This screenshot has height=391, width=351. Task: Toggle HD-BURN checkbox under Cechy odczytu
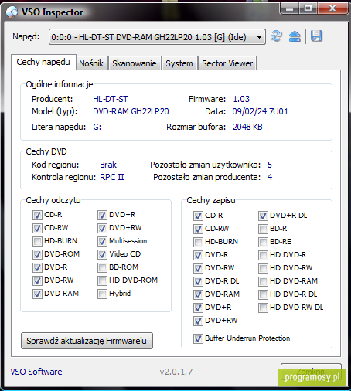[37, 241]
